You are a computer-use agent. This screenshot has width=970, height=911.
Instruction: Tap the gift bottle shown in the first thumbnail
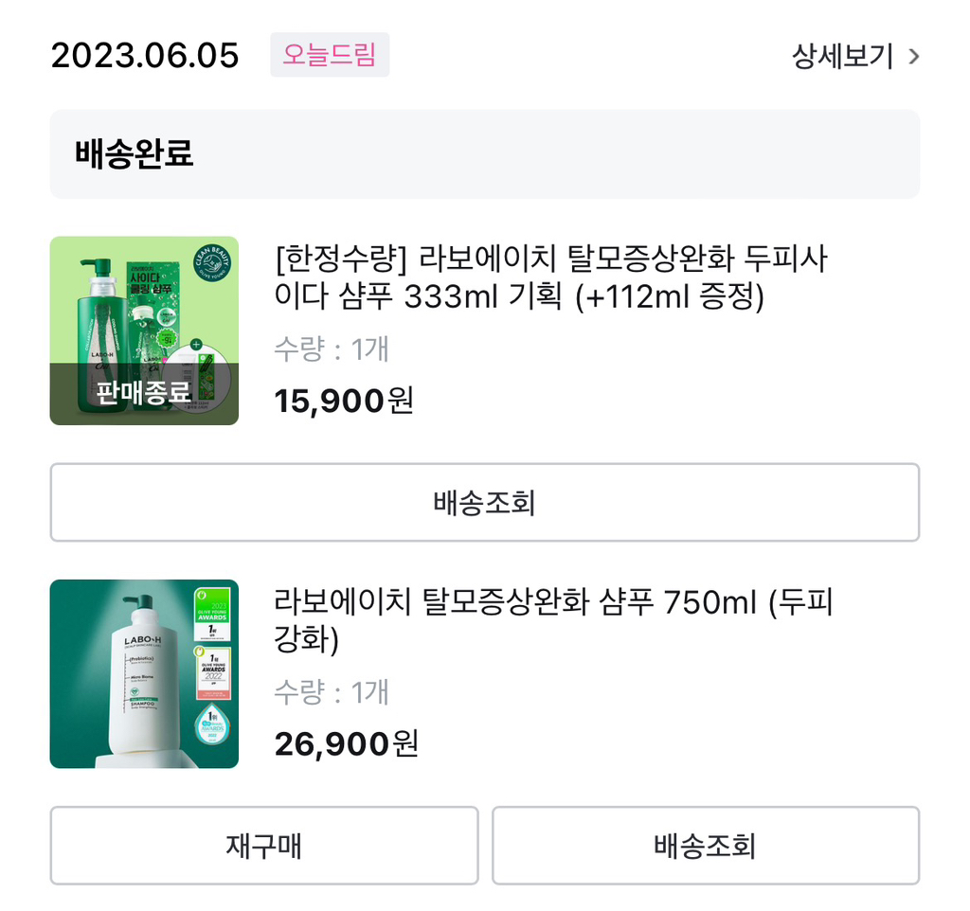(199, 379)
